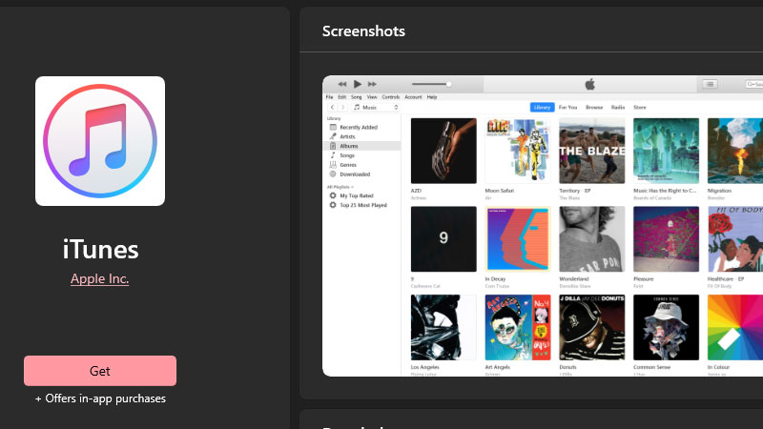763x429 pixels.
Task: Open the Up Next list icon
Action: pyautogui.click(x=710, y=84)
